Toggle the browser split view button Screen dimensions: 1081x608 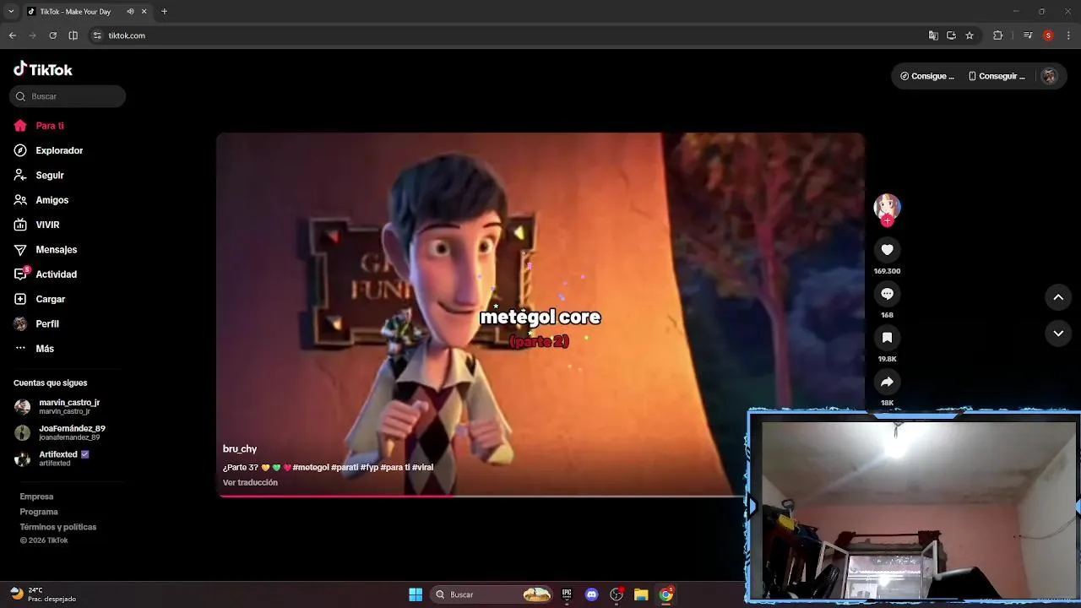pos(73,35)
